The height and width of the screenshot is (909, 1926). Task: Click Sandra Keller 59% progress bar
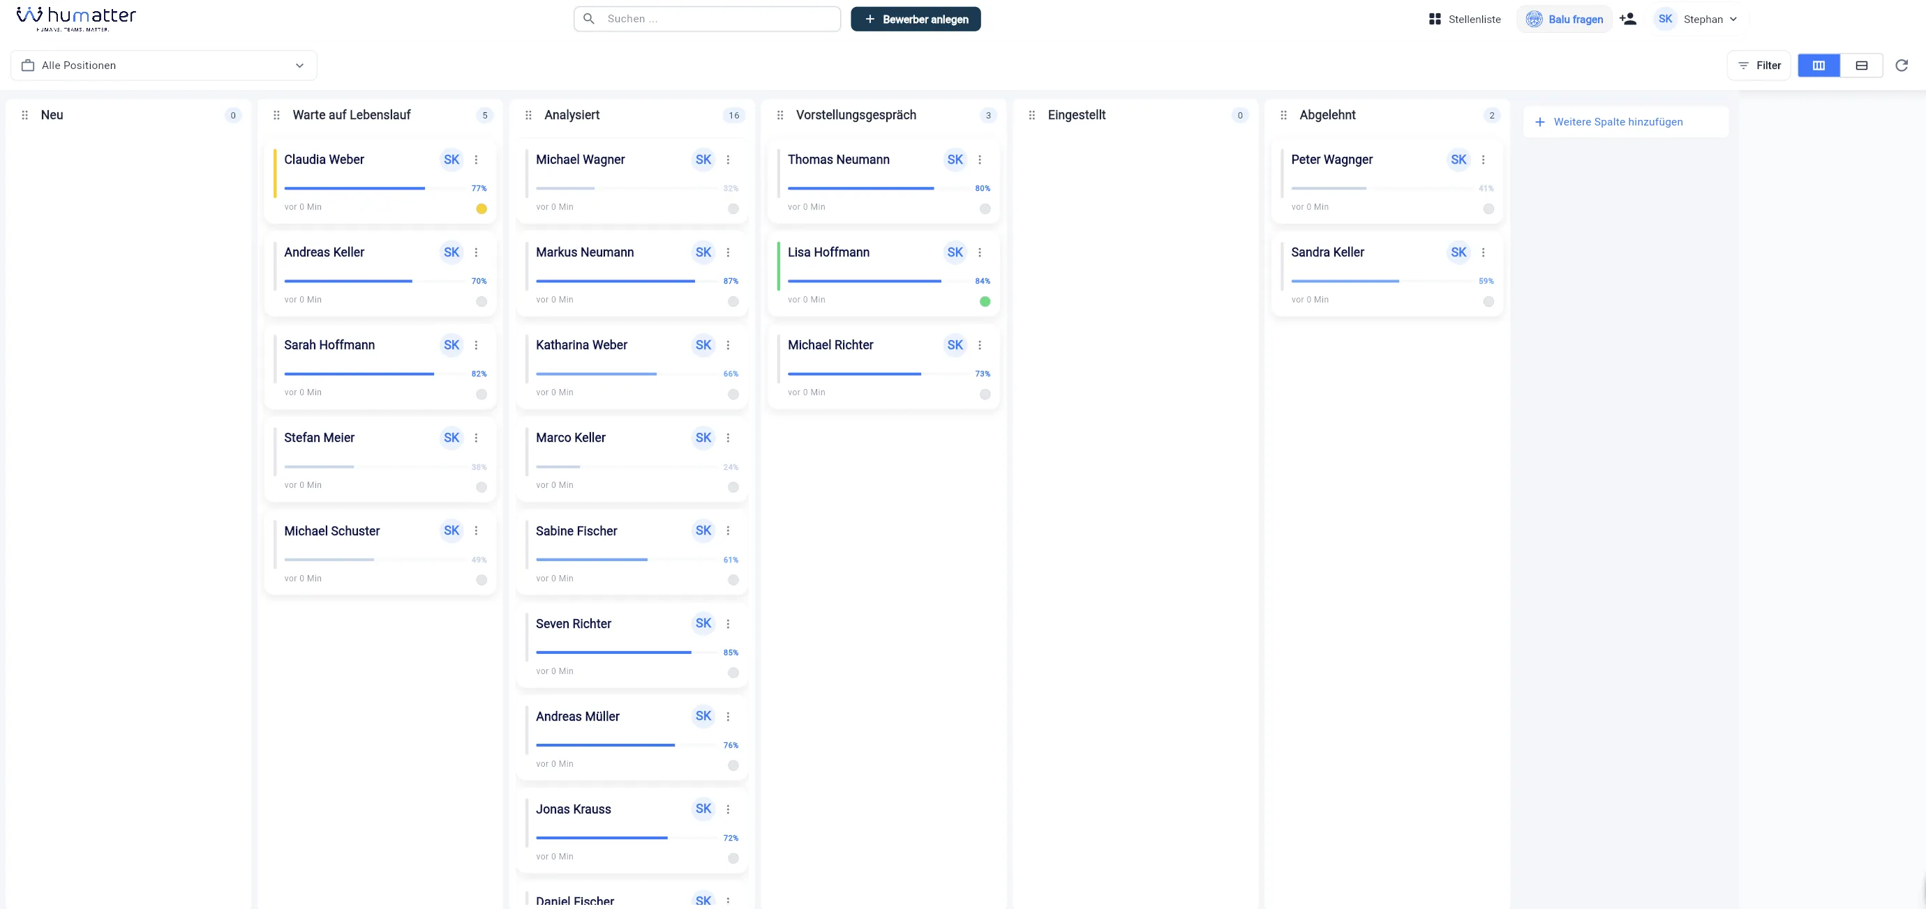[1383, 282]
